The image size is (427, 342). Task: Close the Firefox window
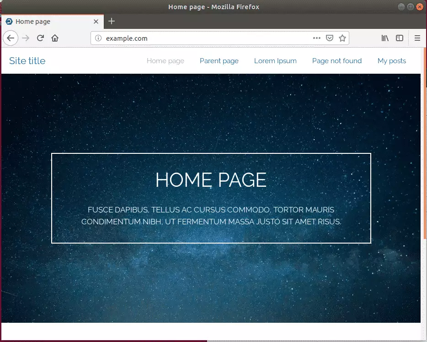[x=420, y=7]
